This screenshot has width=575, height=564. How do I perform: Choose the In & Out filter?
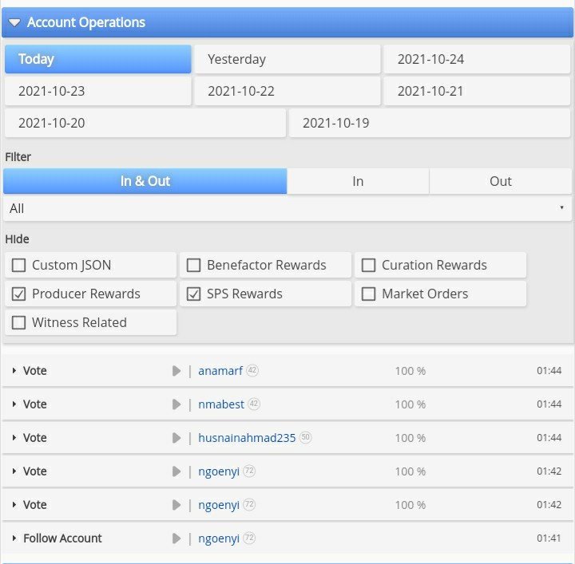pos(145,181)
